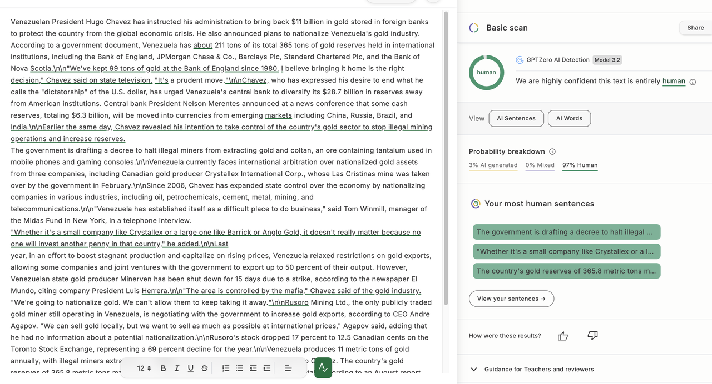
Task: Click the underlined word 'markets' in text
Action: (x=279, y=115)
